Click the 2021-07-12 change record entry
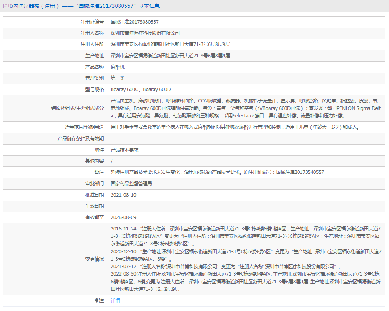 coord(226,266)
